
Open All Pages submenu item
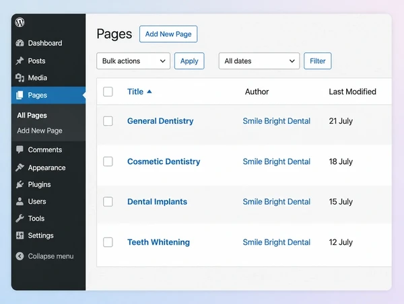(x=32, y=115)
